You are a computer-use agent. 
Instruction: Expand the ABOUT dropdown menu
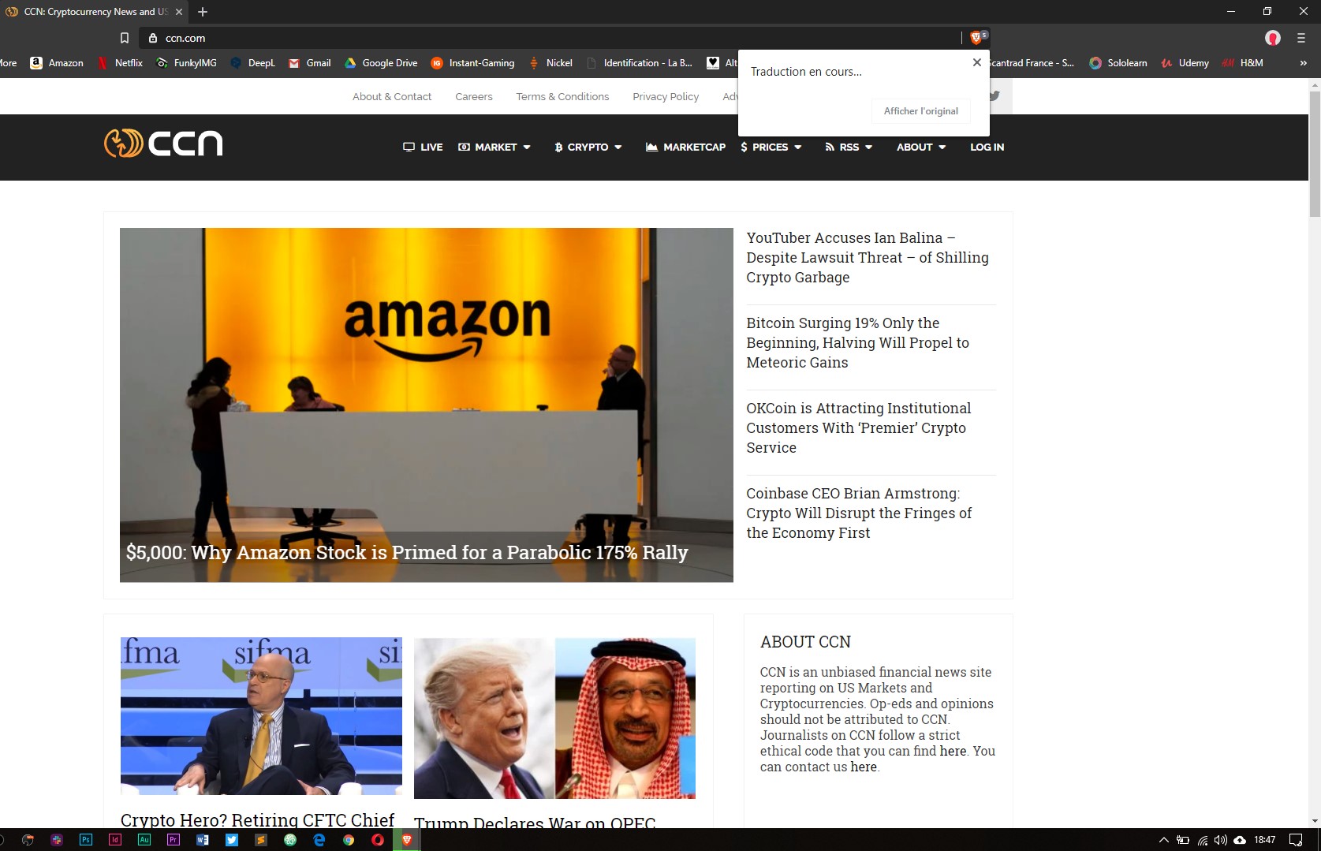[x=921, y=147]
